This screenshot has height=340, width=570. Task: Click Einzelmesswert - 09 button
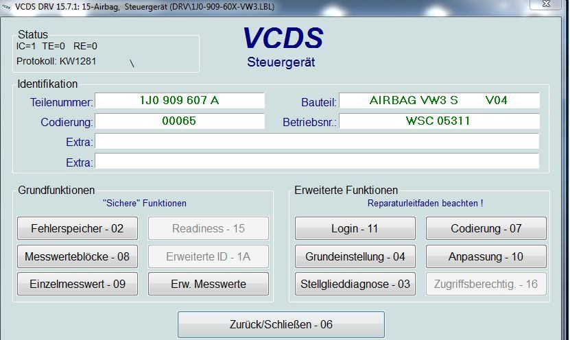pyautogui.click(x=78, y=284)
